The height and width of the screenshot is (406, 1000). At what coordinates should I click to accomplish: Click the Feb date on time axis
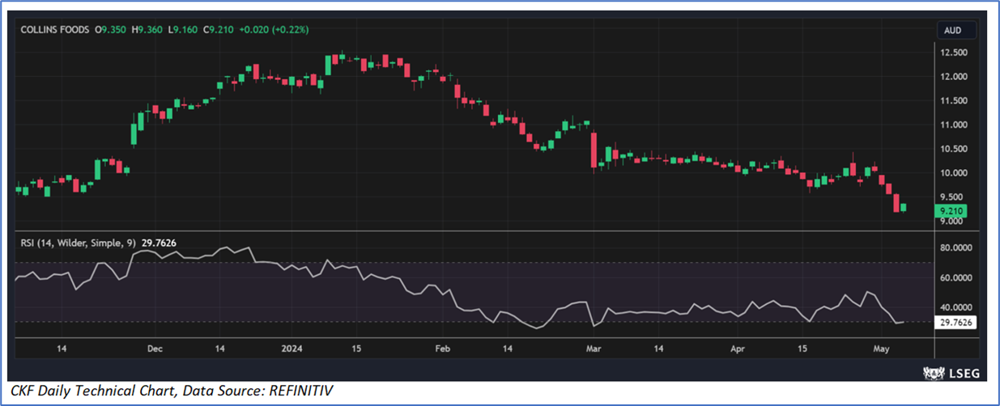442,349
